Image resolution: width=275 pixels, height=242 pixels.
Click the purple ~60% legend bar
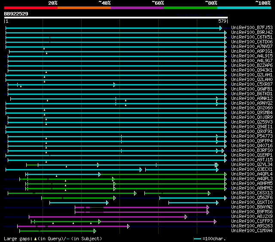pos(137,8)
